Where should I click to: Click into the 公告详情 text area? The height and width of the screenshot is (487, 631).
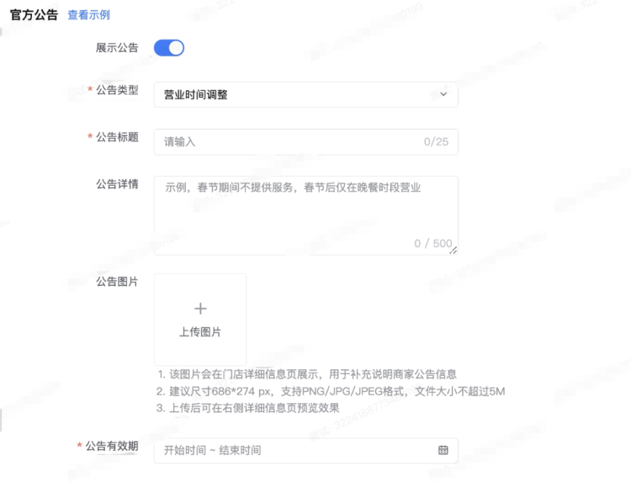[x=306, y=215]
